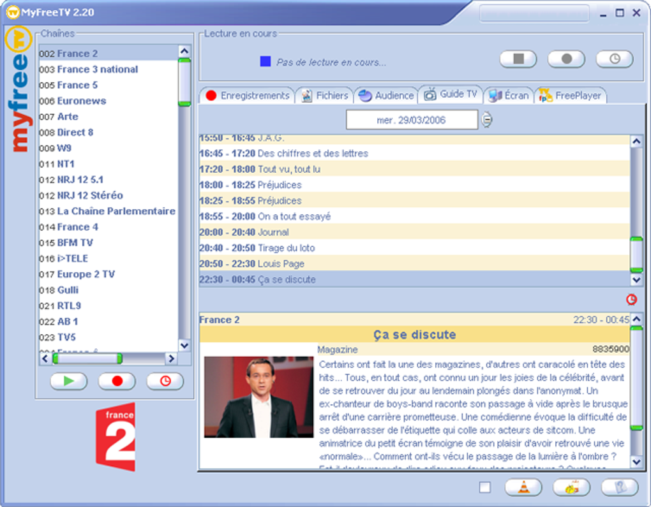651x507 pixels.
Task: Select channel 011 NT1
Action: click(108, 164)
